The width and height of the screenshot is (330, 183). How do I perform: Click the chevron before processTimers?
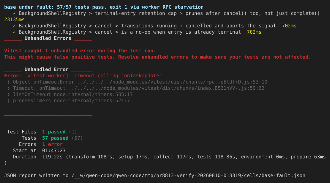[8, 101]
